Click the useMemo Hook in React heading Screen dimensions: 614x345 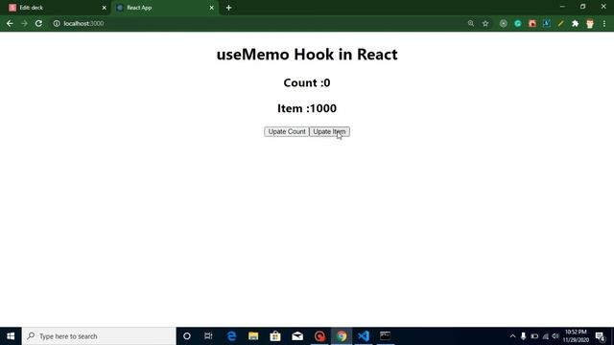coord(307,54)
